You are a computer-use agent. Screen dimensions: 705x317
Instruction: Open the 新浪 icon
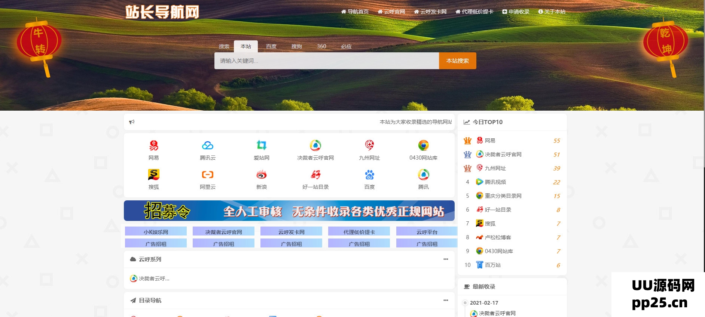click(x=262, y=175)
